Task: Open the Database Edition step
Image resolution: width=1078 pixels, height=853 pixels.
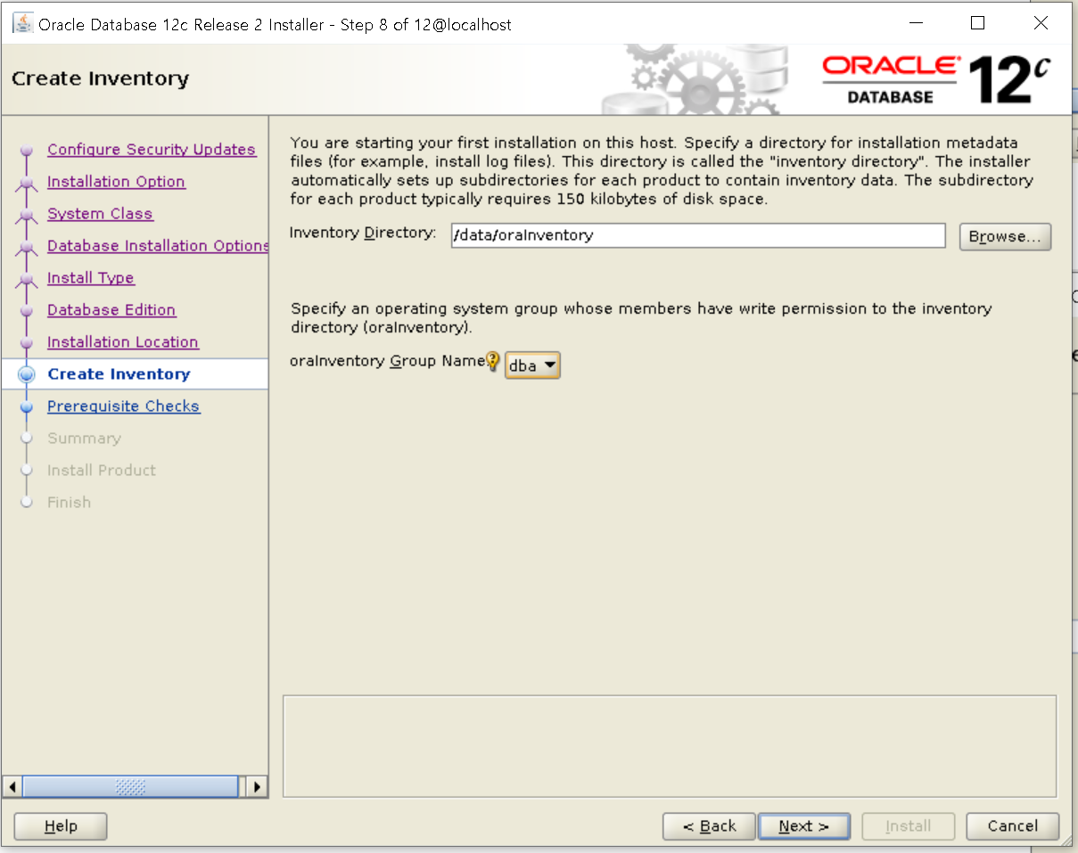Action: pos(111,310)
